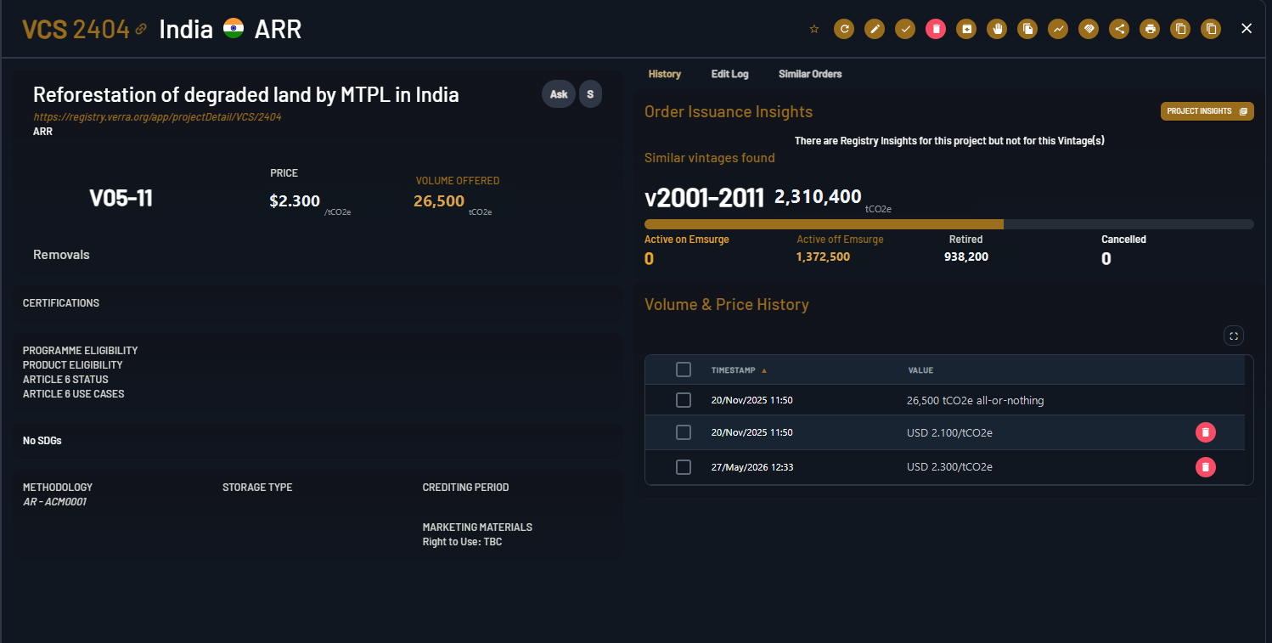Click the Active off Emsurge value 1,372,500

tap(823, 257)
